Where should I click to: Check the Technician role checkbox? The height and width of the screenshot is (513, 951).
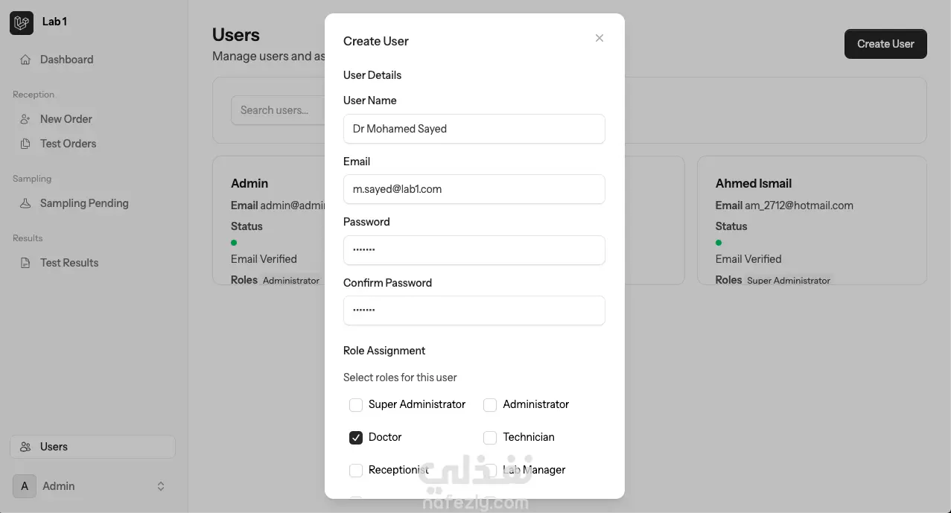click(x=490, y=438)
